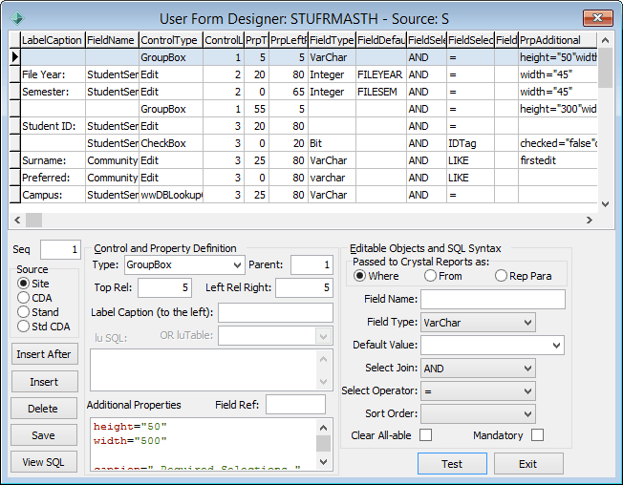
Task: Click the grid horizontal scrollbar left arrow
Action: tap(17, 220)
